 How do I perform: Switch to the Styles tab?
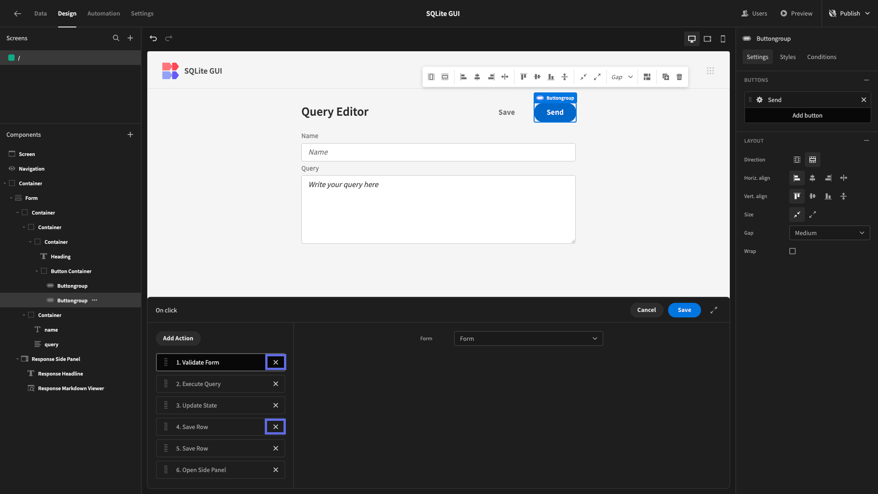pyautogui.click(x=788, y=57)
